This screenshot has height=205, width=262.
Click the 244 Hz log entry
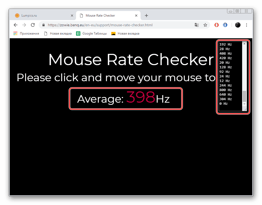tap(225, 85)
